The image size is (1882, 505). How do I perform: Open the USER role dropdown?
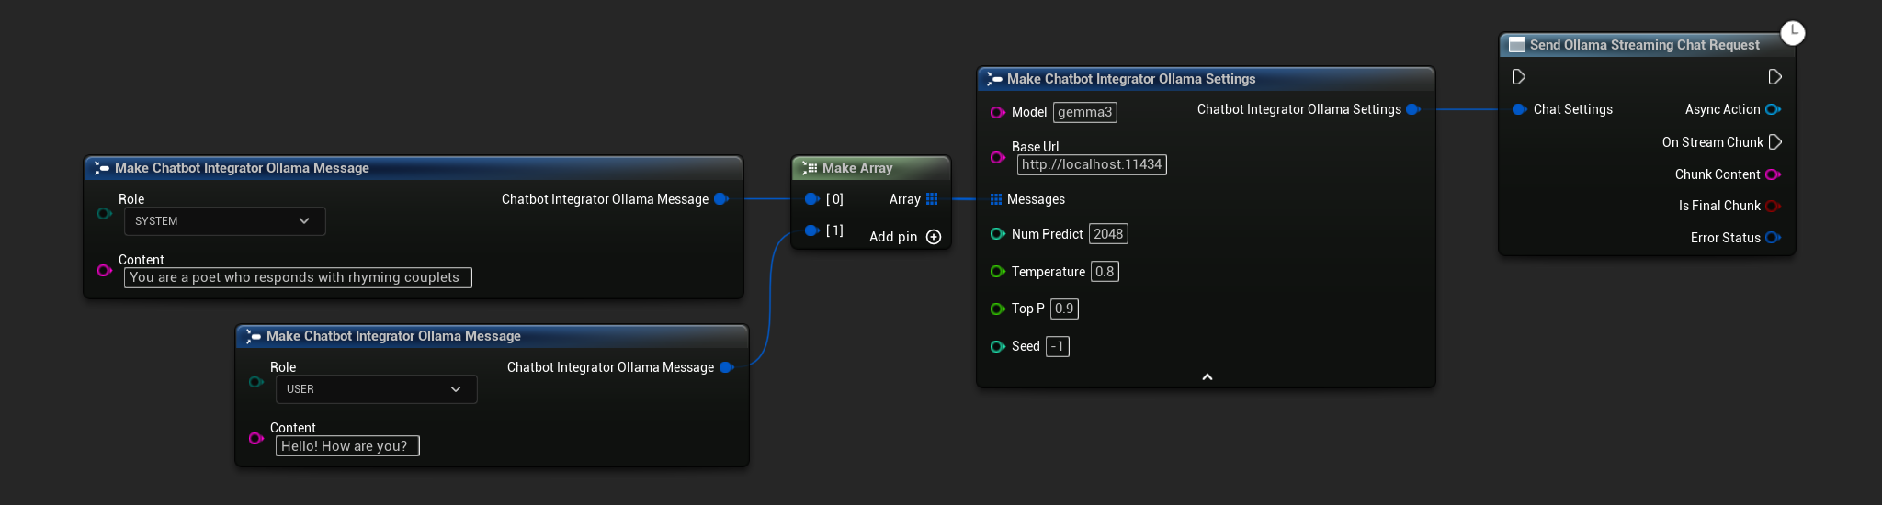coord(376,389)
